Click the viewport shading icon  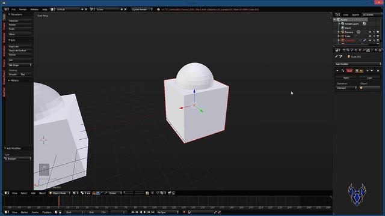(75, 193)
